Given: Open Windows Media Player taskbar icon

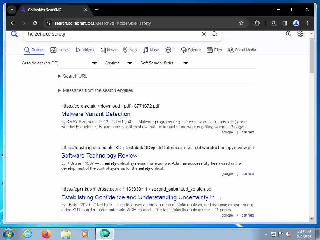Looking at the screenshot, I should coord(84,234).
